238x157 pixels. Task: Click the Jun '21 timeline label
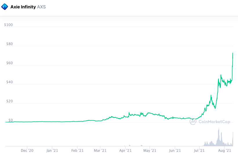click(175, 151)
